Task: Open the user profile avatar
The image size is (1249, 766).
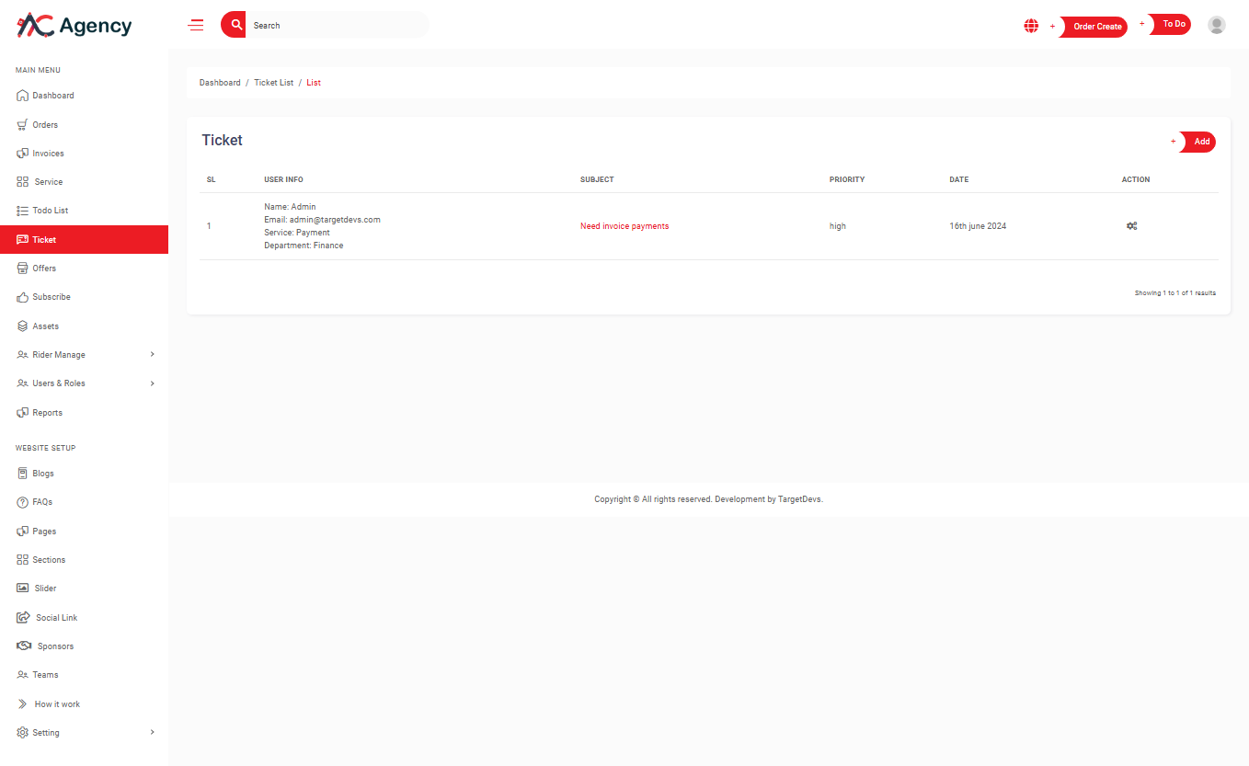Action: [x=1216, y=25]
